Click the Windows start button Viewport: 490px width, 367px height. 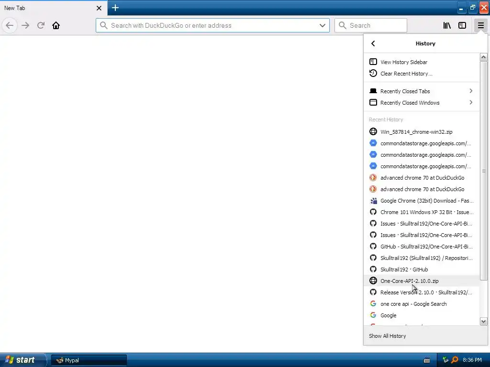pos(22,360)
